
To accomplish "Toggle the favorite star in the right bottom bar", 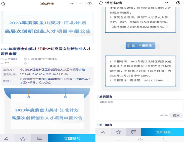I will point(118,132).
